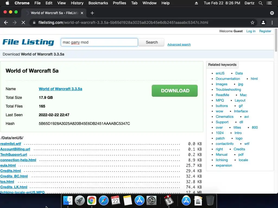Image resolution: width=278 pixels, height=208 pixels.
Task: View site info via padlock icon
Action: [34, 22]
